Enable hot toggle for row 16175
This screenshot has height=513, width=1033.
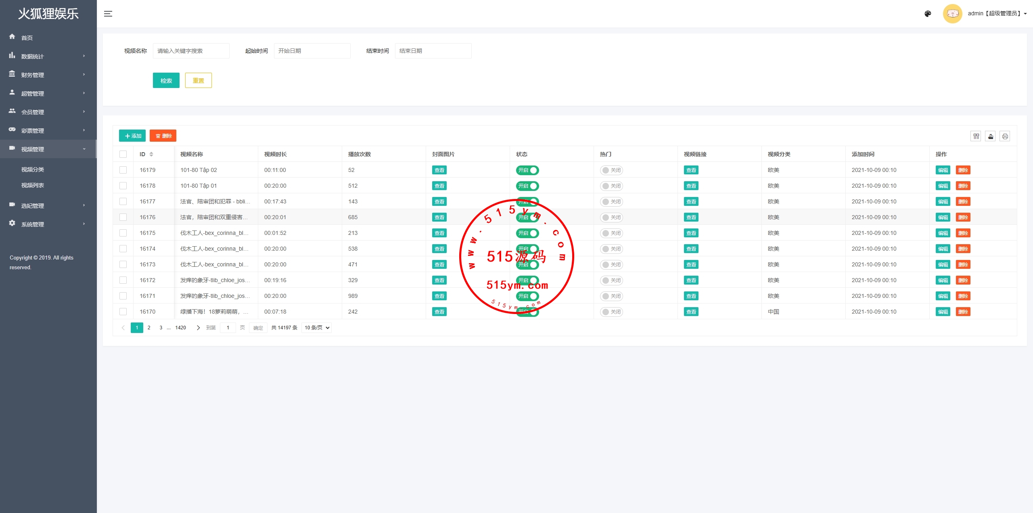pyautogui.click(x=611, y=233)
